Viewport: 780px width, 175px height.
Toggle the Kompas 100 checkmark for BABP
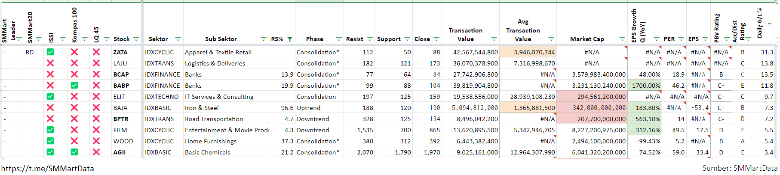pos(74,85)
